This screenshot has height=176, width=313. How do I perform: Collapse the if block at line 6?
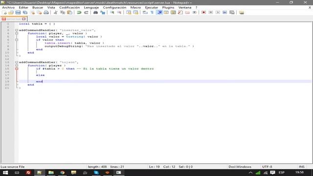17,40
